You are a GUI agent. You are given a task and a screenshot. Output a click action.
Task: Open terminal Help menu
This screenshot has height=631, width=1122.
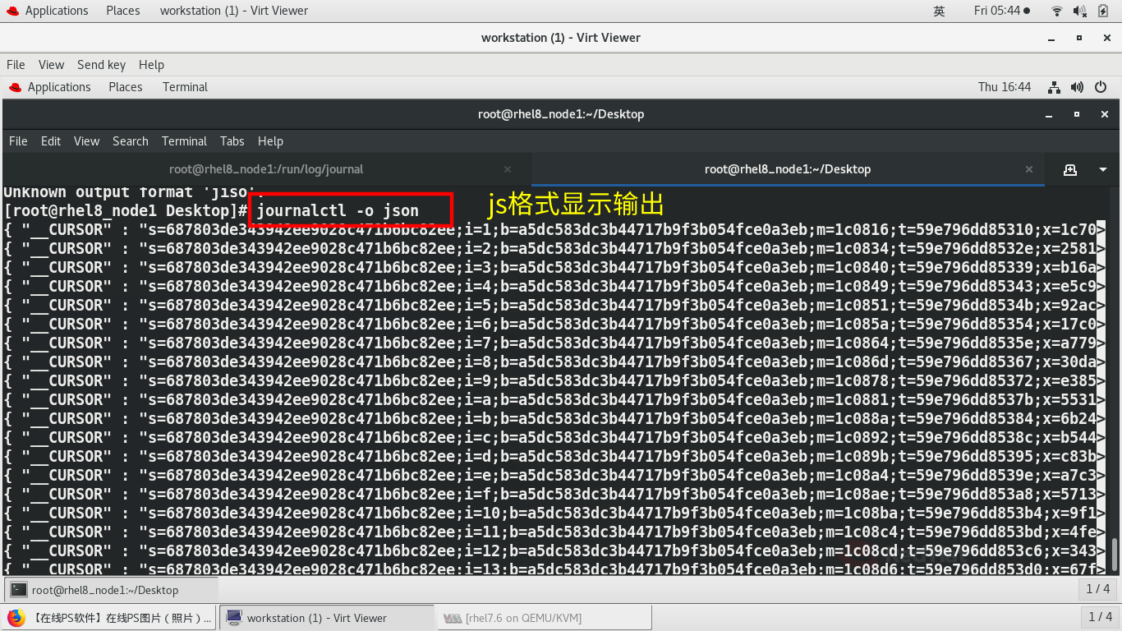(270, 141)
